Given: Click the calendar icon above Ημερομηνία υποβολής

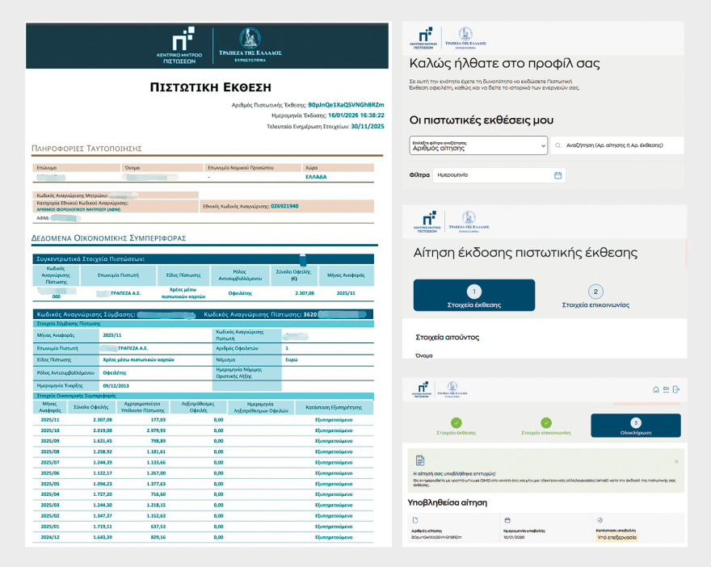Looking at the screenshot, I should coord(507,520).
